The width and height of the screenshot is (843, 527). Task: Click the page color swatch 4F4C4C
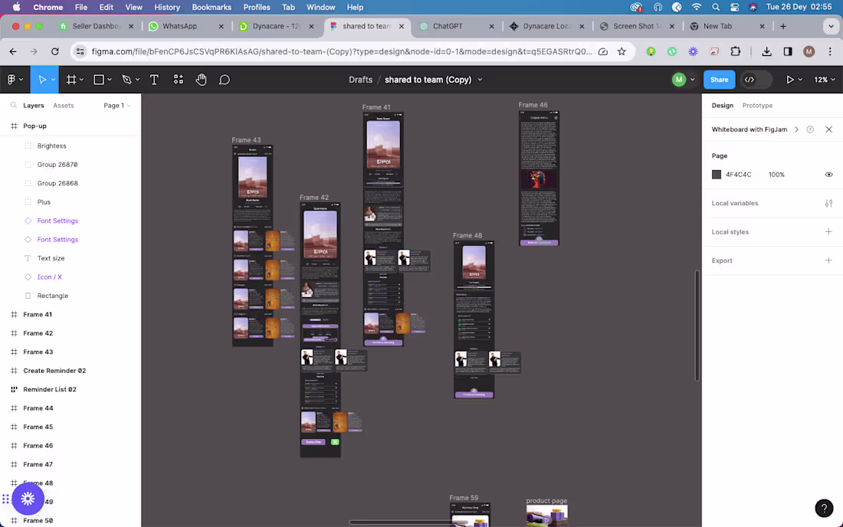click(716, 175)
